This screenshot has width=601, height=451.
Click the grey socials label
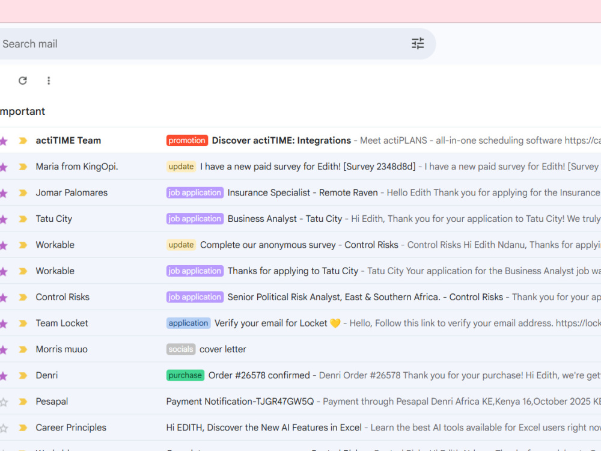tap(181, 349)
